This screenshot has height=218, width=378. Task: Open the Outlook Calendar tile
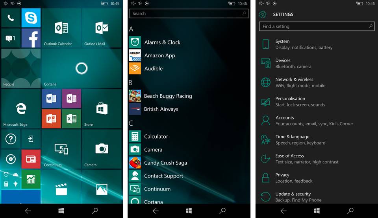(61, 28)
